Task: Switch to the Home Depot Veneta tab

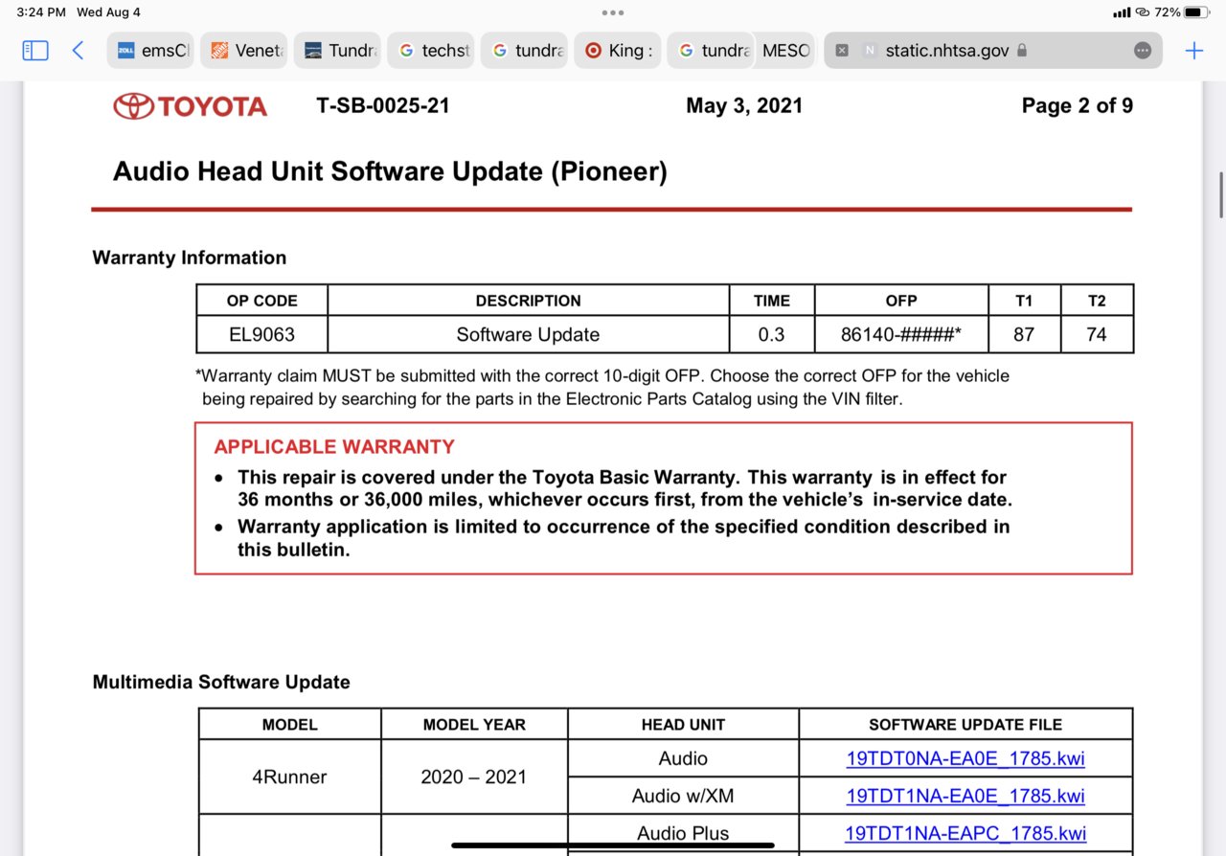Action: tap(244, 51)
